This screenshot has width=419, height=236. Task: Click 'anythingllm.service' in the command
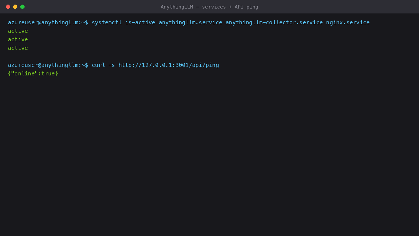[191, 22]
